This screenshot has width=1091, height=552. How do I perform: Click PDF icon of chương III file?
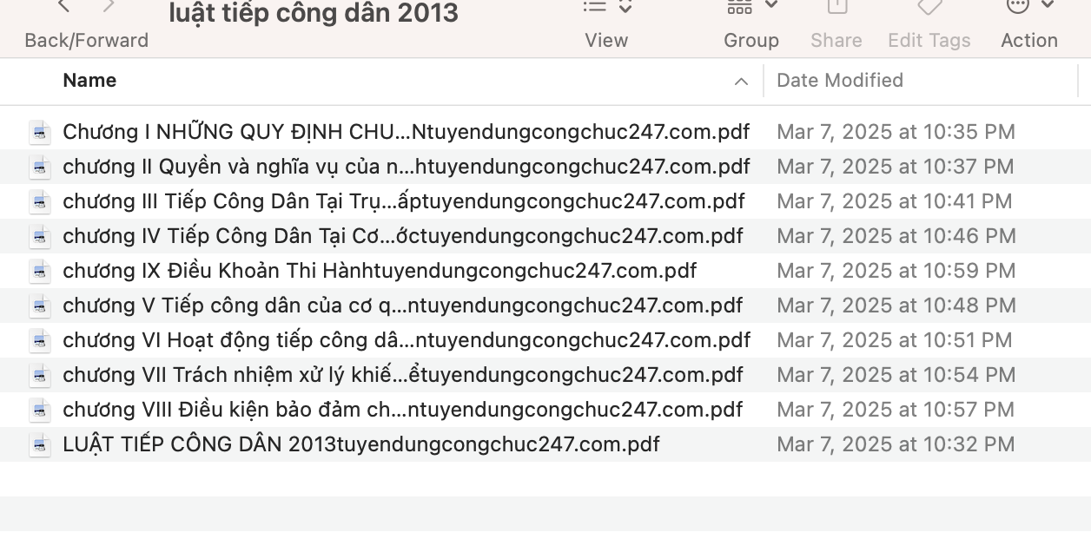(40, 201)
